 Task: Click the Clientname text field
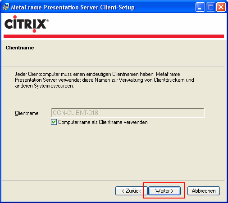click(128, 113)
